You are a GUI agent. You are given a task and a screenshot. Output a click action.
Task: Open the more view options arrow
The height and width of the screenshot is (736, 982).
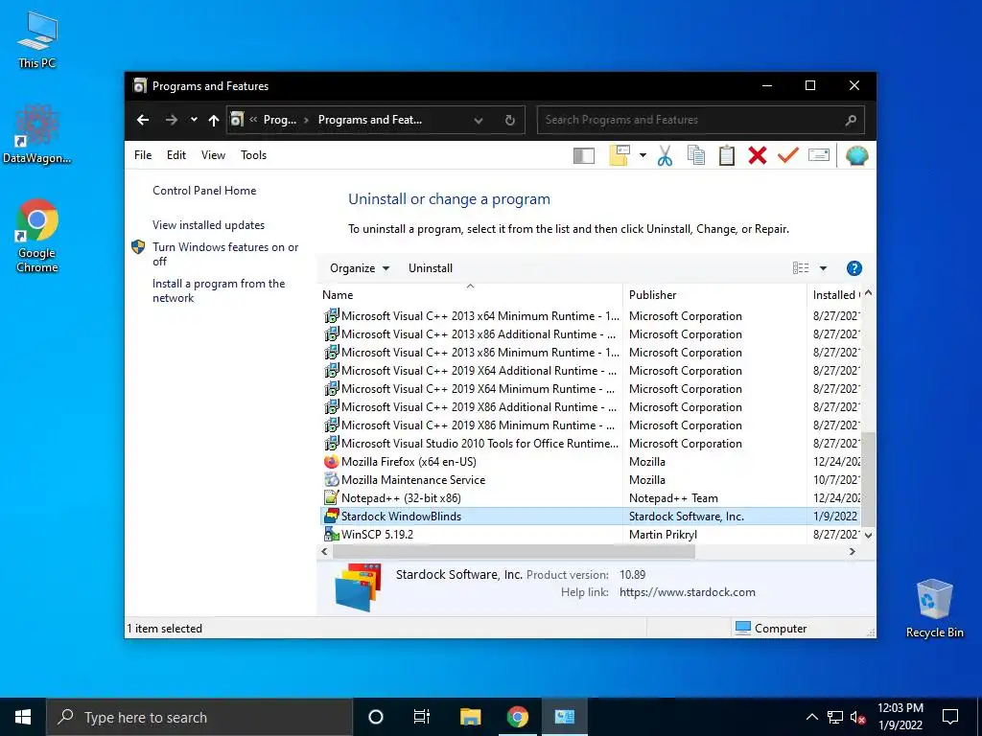click(x=823, y=268)
